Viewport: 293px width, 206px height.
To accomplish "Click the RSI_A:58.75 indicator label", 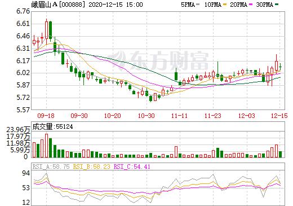I will [51, 166].
